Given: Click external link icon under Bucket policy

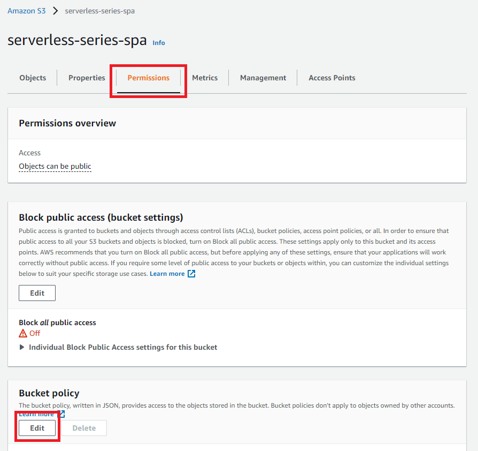Looking at the screenshot, I should [x=61, y=414].
